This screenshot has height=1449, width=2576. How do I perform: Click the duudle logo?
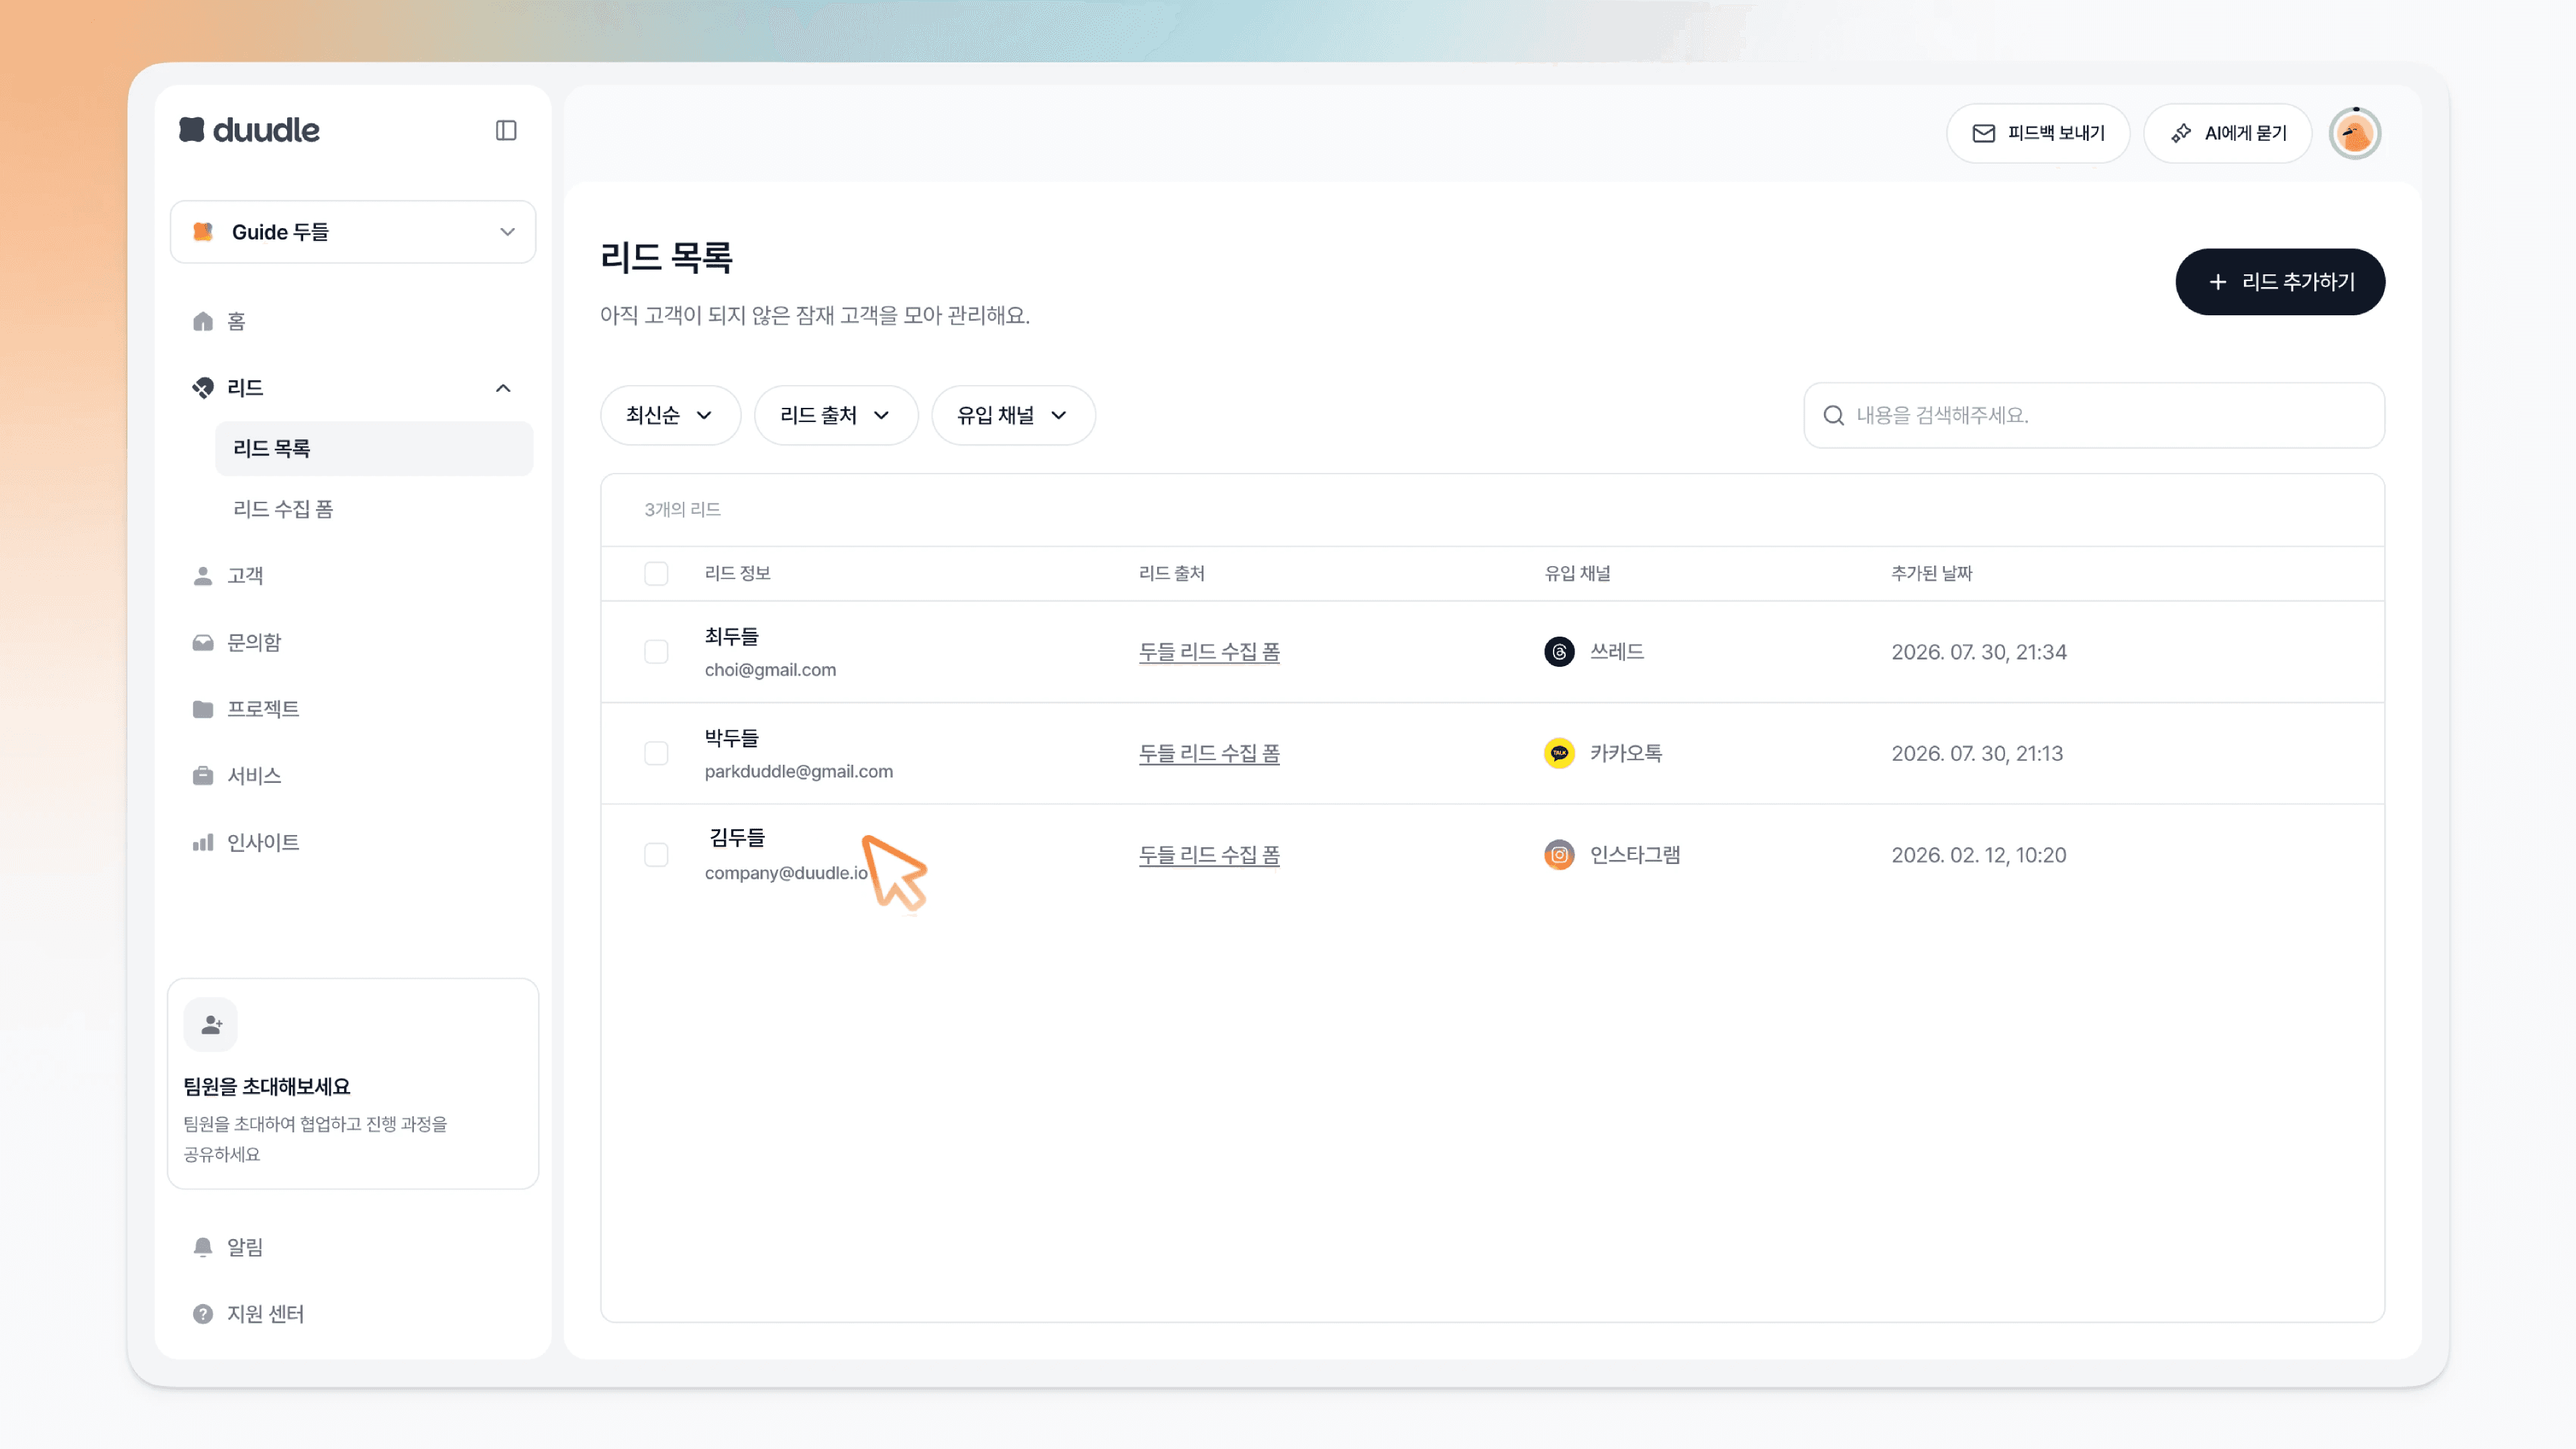tap(249, 130)
